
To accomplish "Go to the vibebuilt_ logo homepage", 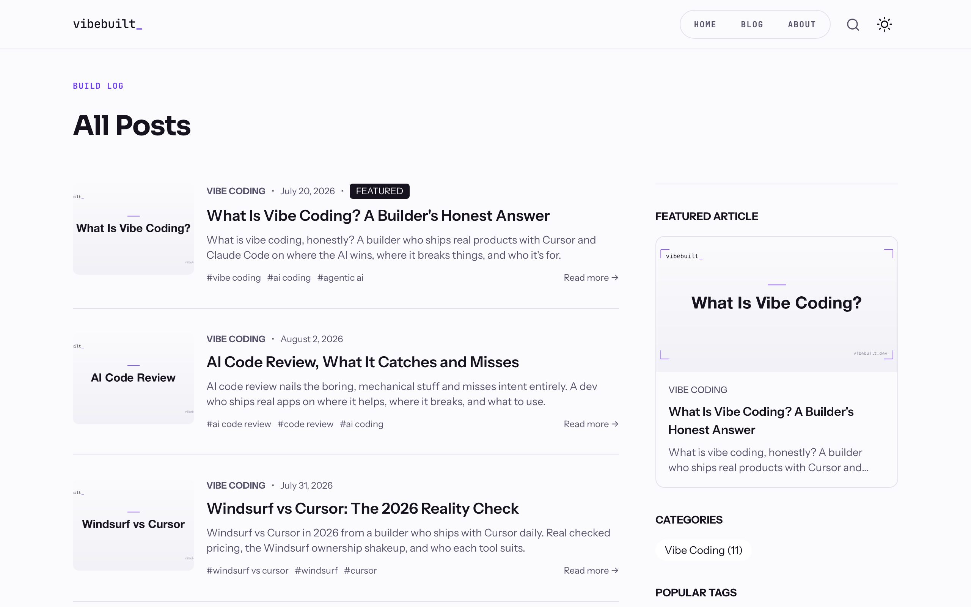I will click(x=108, y=24).
